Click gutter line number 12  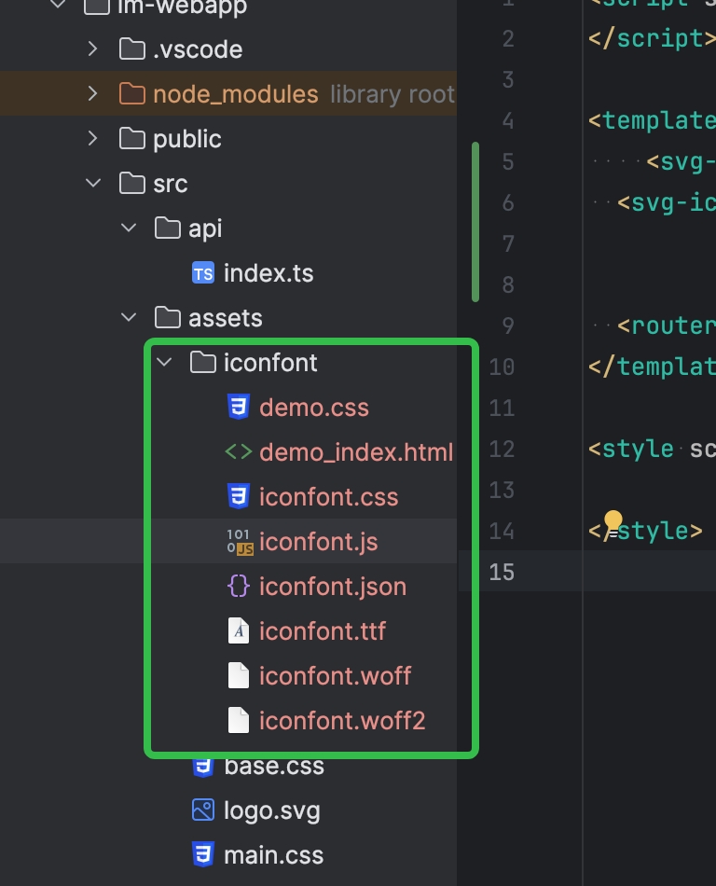(x=502, y=450)
